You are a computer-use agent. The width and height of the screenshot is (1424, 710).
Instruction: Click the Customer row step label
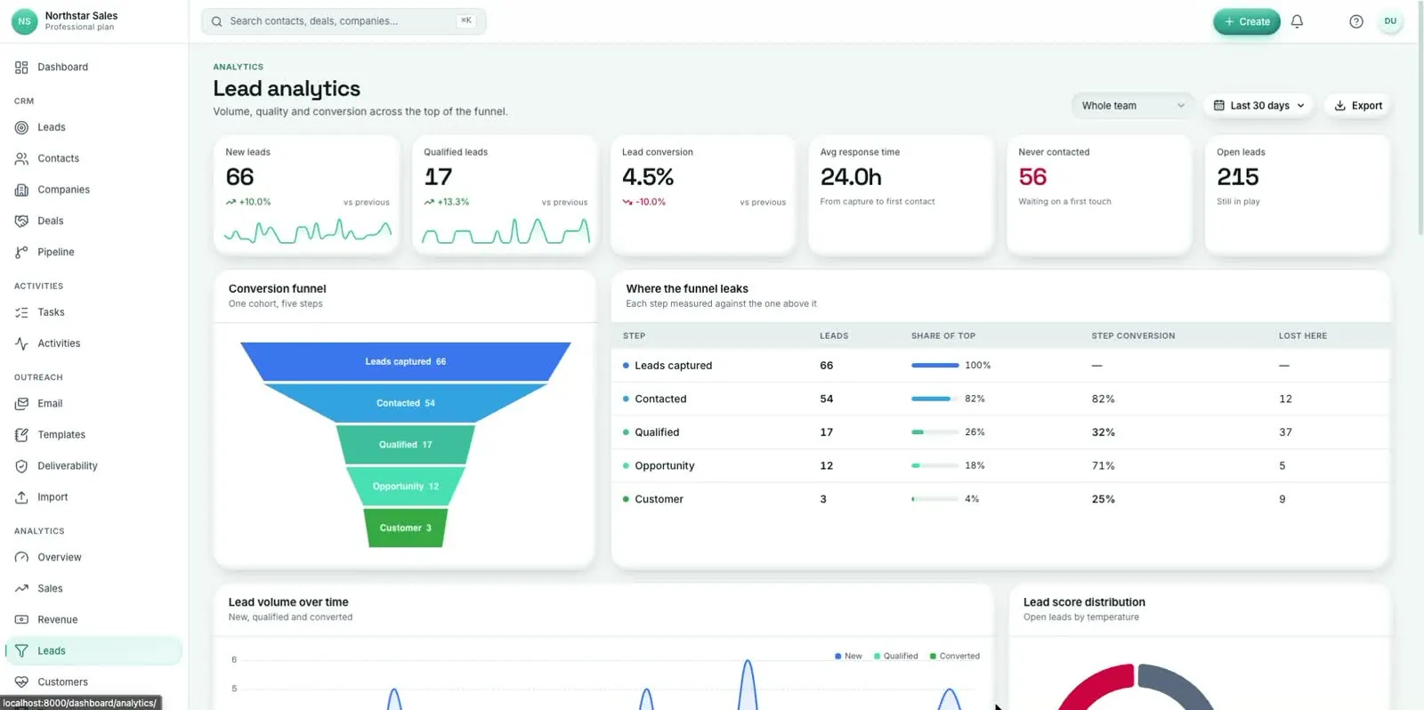click(659, 499)
